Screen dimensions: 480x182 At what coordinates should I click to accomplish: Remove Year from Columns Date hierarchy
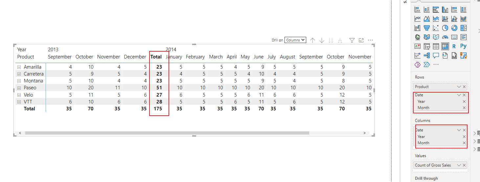(464, 137)
